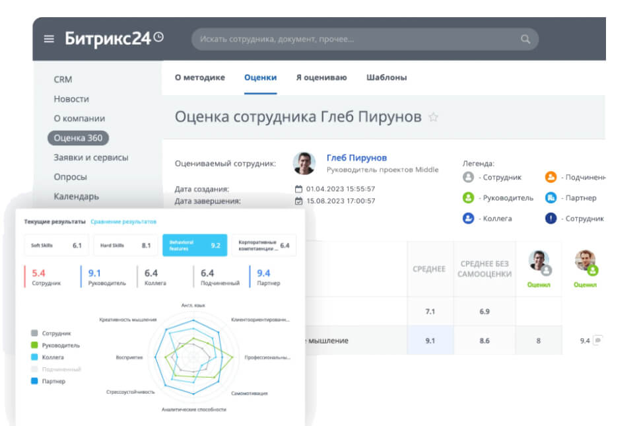Open the Я оцениваю tab

point(321,77)
